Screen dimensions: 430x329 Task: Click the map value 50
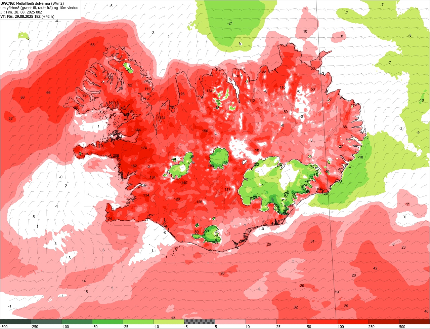pos(286,112)
